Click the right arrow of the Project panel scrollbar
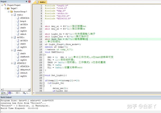This screenshot has width=161, height=113. [x=29, y=90]
